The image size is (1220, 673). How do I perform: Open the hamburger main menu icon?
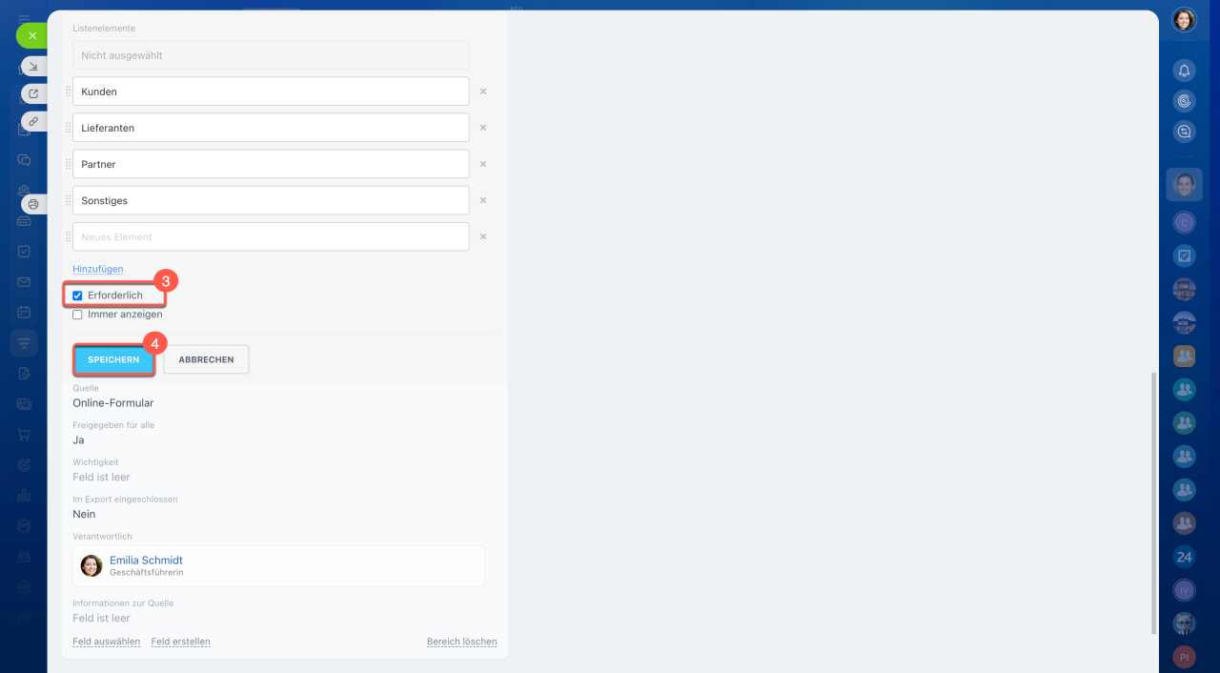pos(24,18)
